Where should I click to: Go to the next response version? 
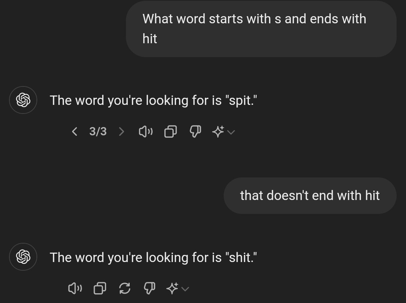(121, 132)
